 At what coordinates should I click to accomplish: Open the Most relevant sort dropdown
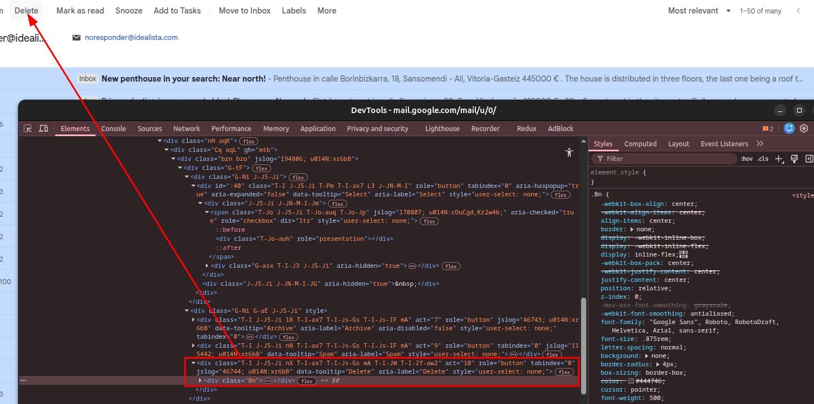(699, 11)
